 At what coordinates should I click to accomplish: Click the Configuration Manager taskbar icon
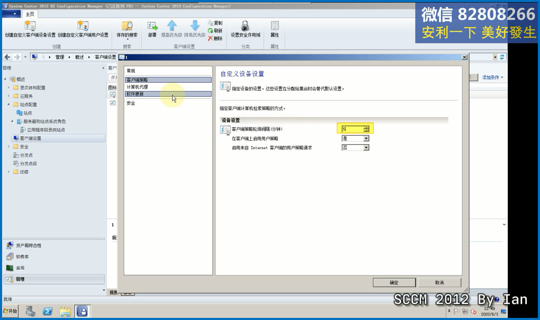click(x=82, y=312)
